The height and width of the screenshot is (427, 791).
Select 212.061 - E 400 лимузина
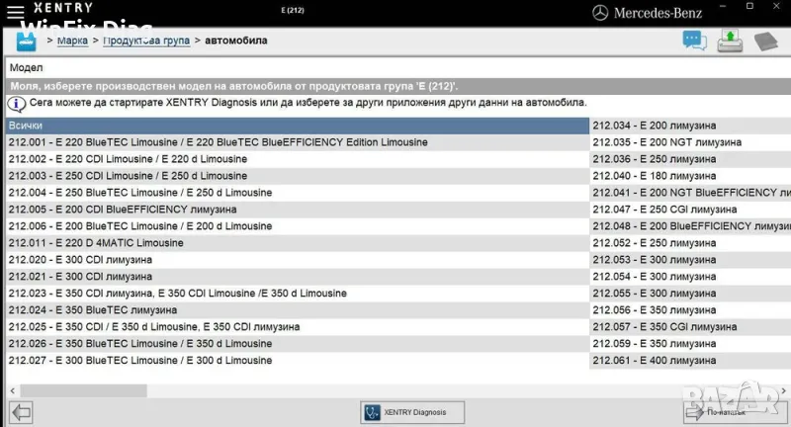click(690, 361)
